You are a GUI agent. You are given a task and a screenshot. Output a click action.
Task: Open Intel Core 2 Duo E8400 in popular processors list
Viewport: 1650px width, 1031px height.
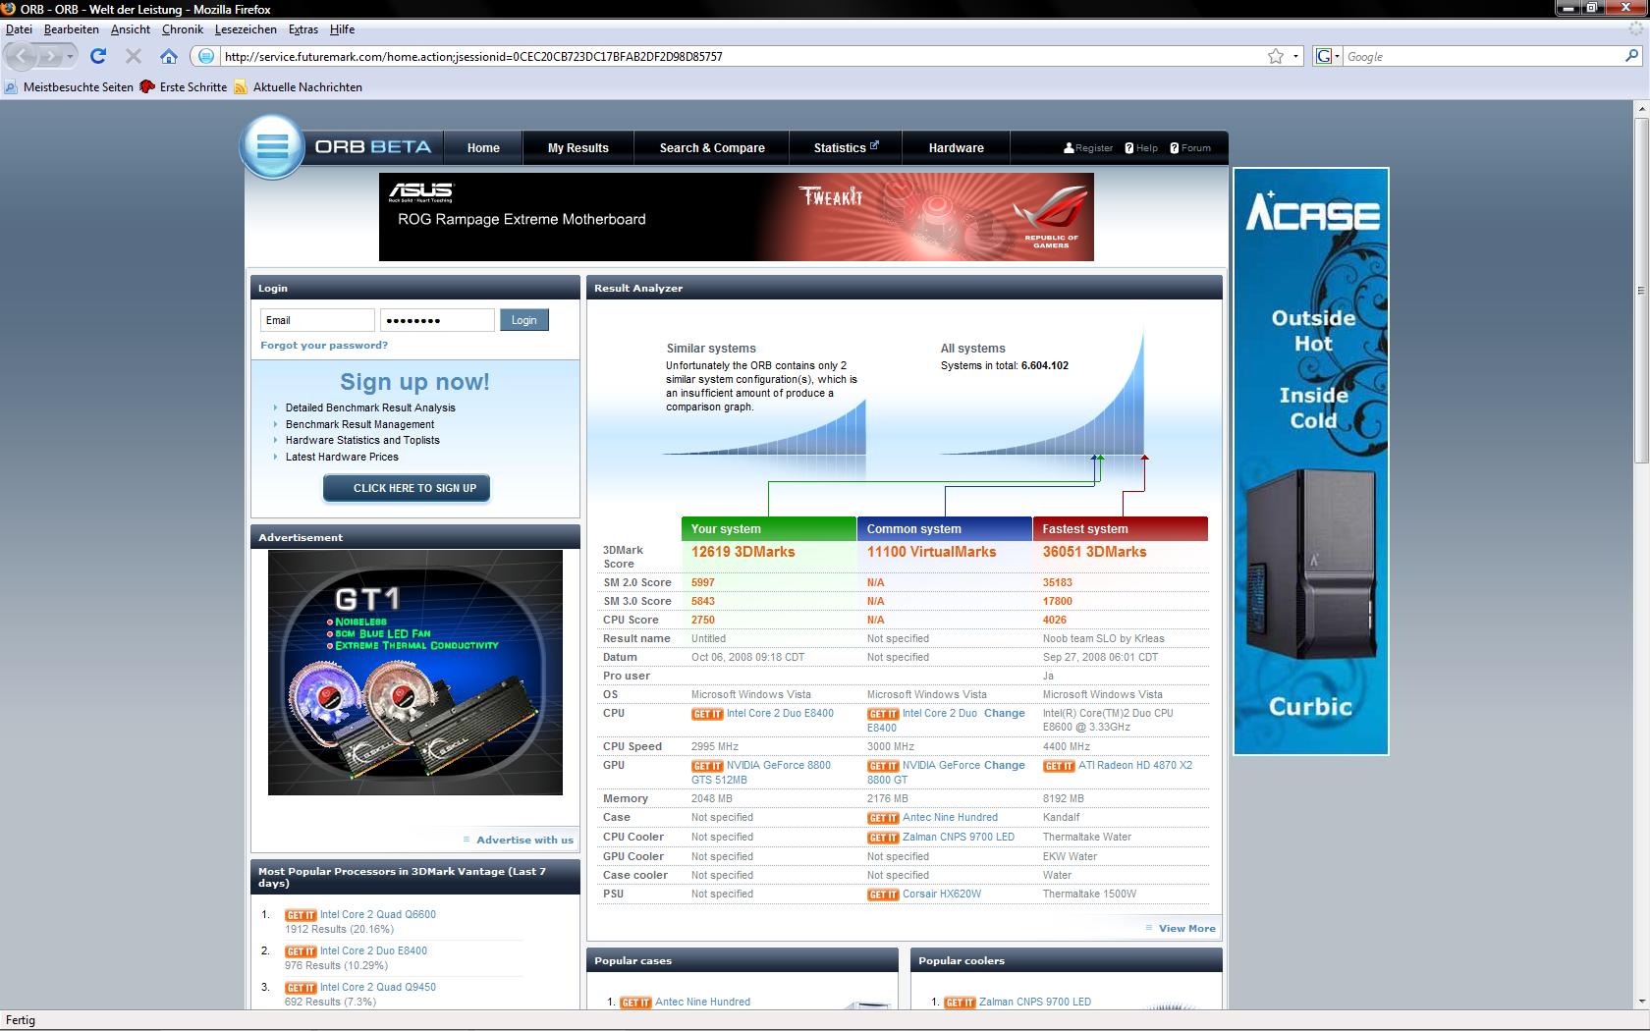(373, 951)
